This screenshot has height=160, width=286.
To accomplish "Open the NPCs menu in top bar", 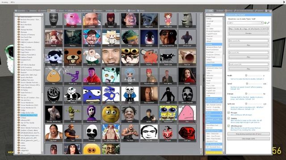I will [13, 2].
